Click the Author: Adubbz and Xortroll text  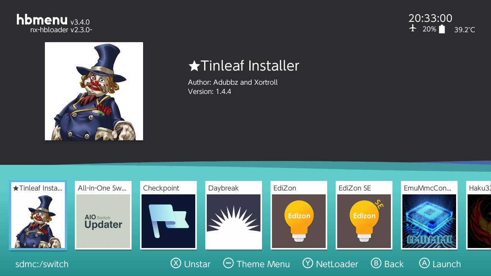233,82
